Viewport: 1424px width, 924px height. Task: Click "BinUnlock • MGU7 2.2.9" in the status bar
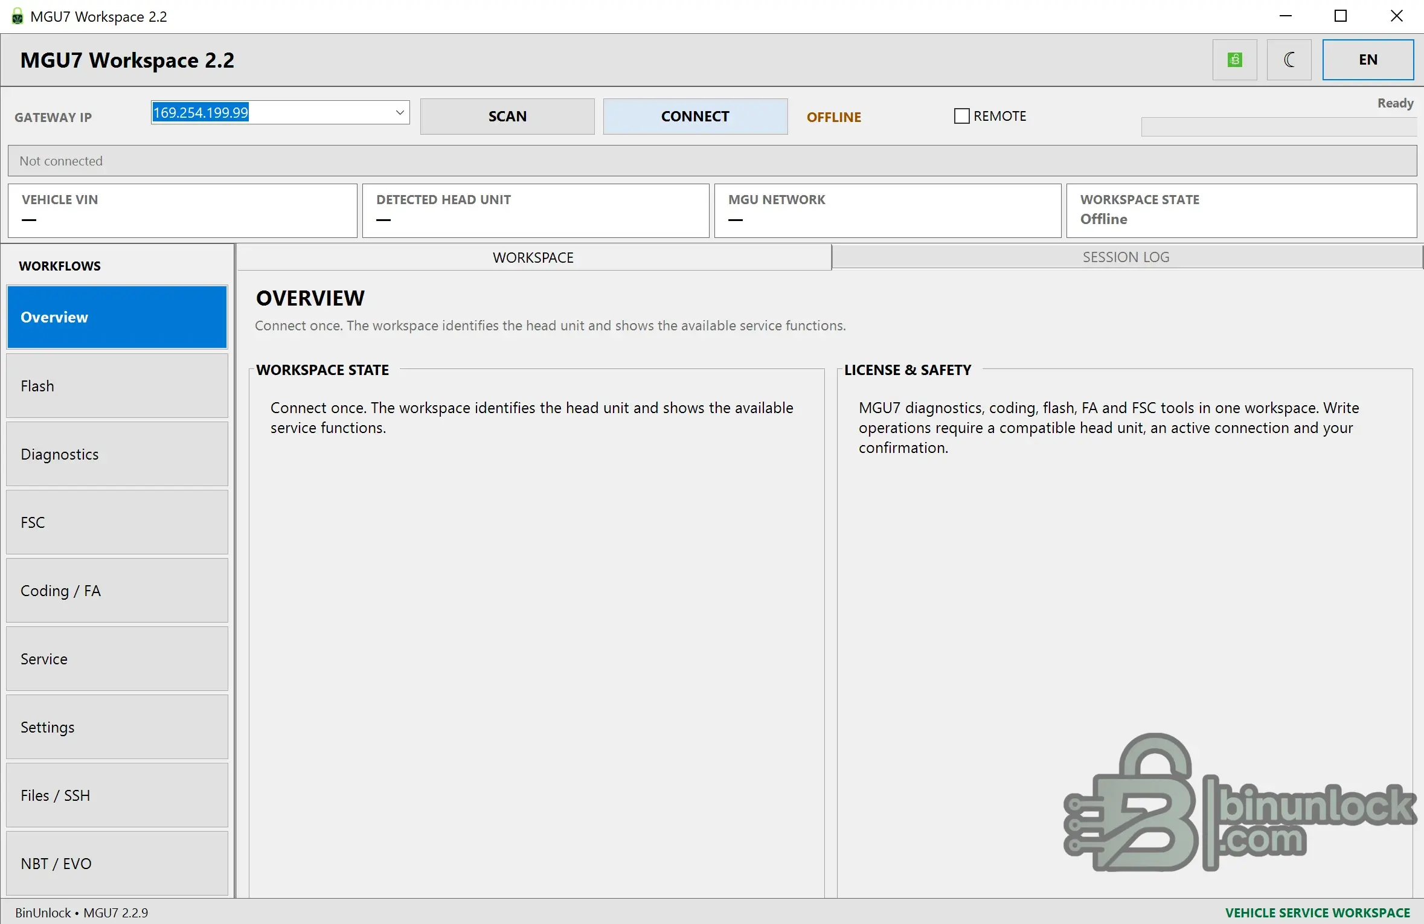click(82, 913)
